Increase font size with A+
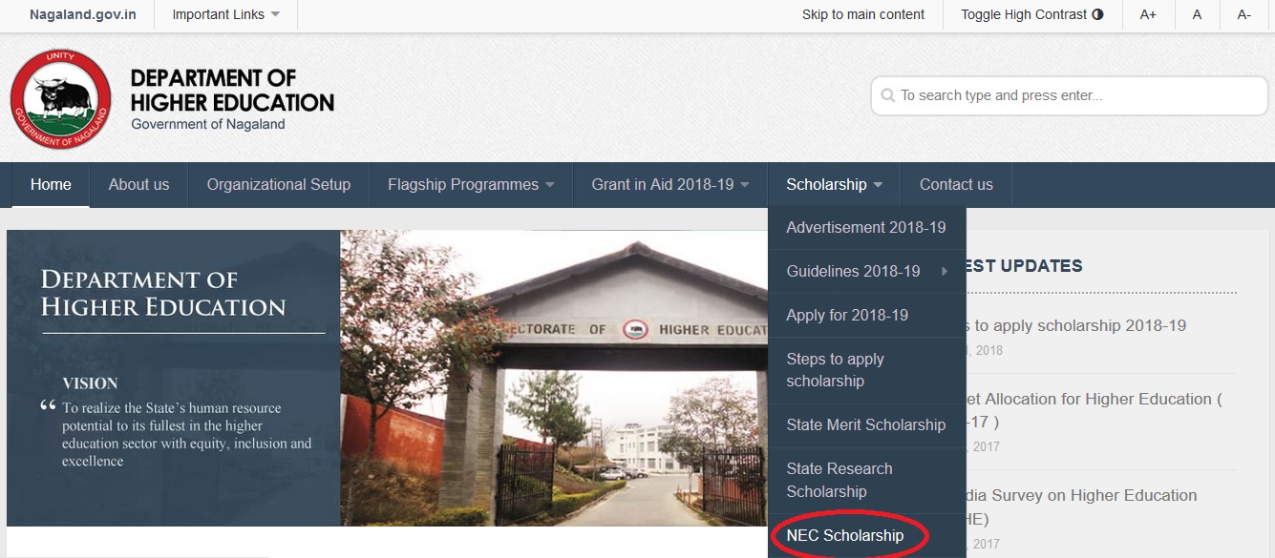This screenshot has height=558, width=1275. (1148, 14)
